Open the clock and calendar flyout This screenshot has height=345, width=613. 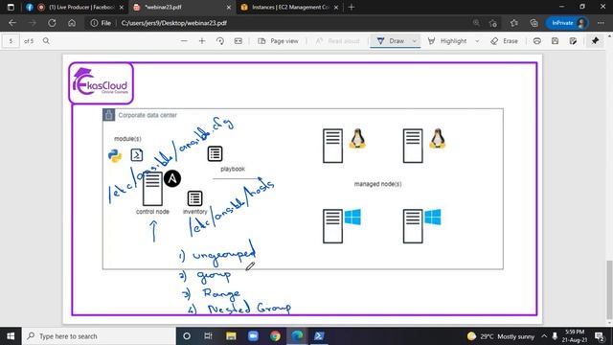pyautogui.click(x=575, y=336)
